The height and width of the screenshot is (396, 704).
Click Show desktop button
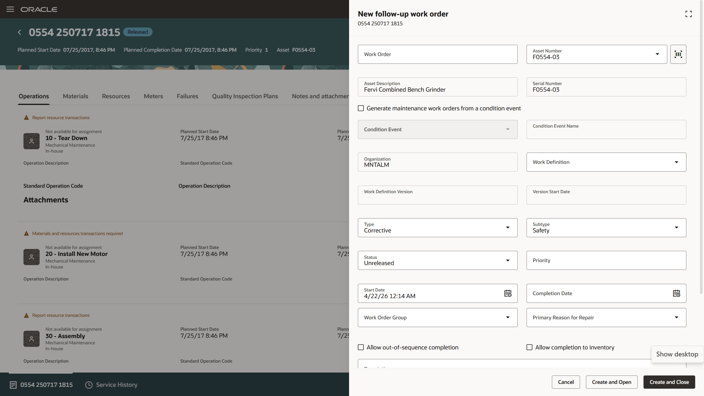(x=677, y=354)
